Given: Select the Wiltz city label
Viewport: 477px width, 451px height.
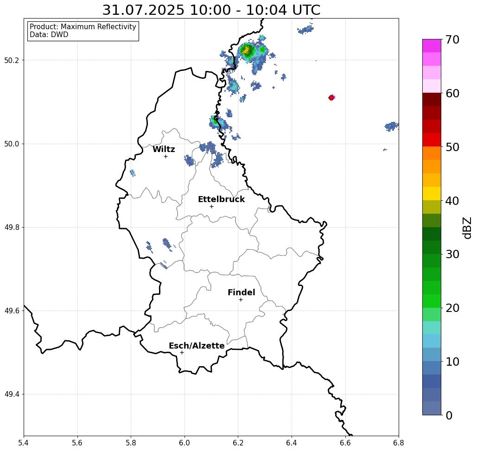Looking at the screenshot, I should click(164, 149).
